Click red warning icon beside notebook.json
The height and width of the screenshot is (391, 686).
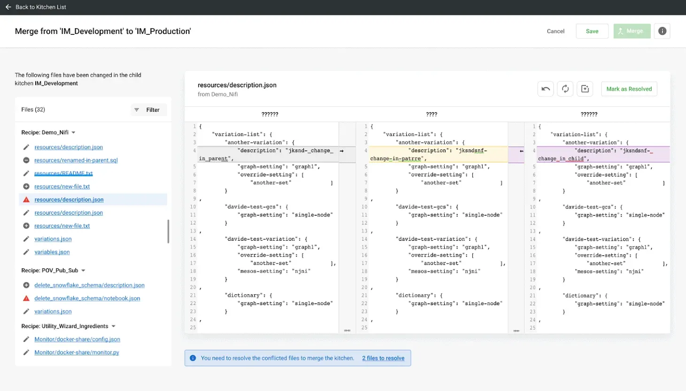click(x=26, y=298)
